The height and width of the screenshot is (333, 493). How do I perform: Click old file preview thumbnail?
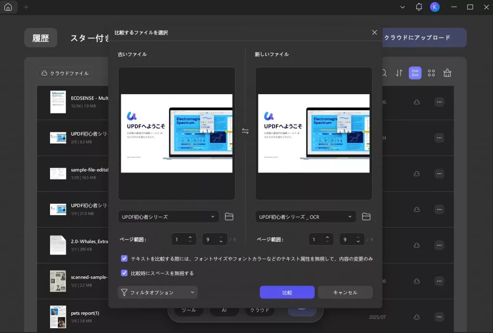177,134
